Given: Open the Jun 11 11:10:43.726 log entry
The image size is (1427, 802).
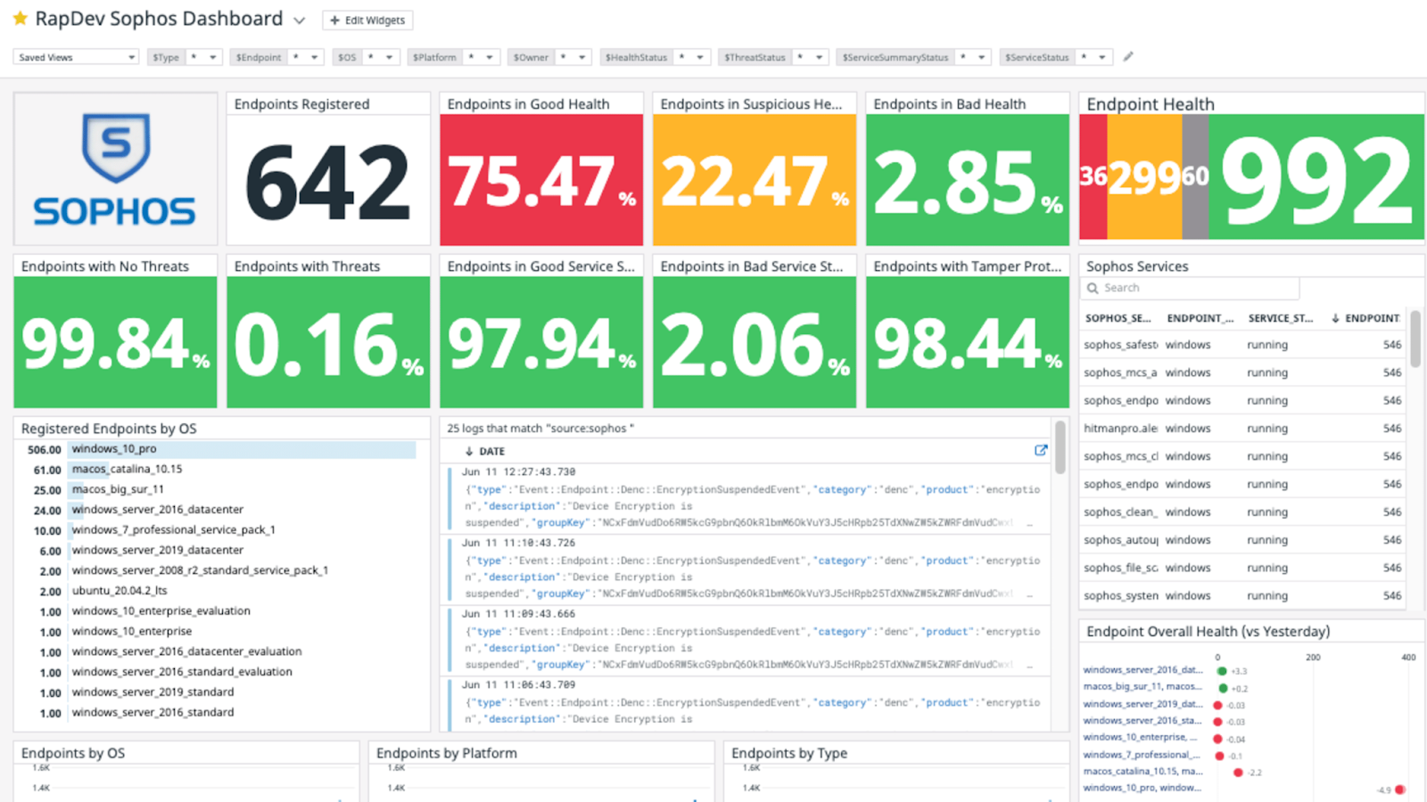Looking at the screenshot, I should click(746, 569).
